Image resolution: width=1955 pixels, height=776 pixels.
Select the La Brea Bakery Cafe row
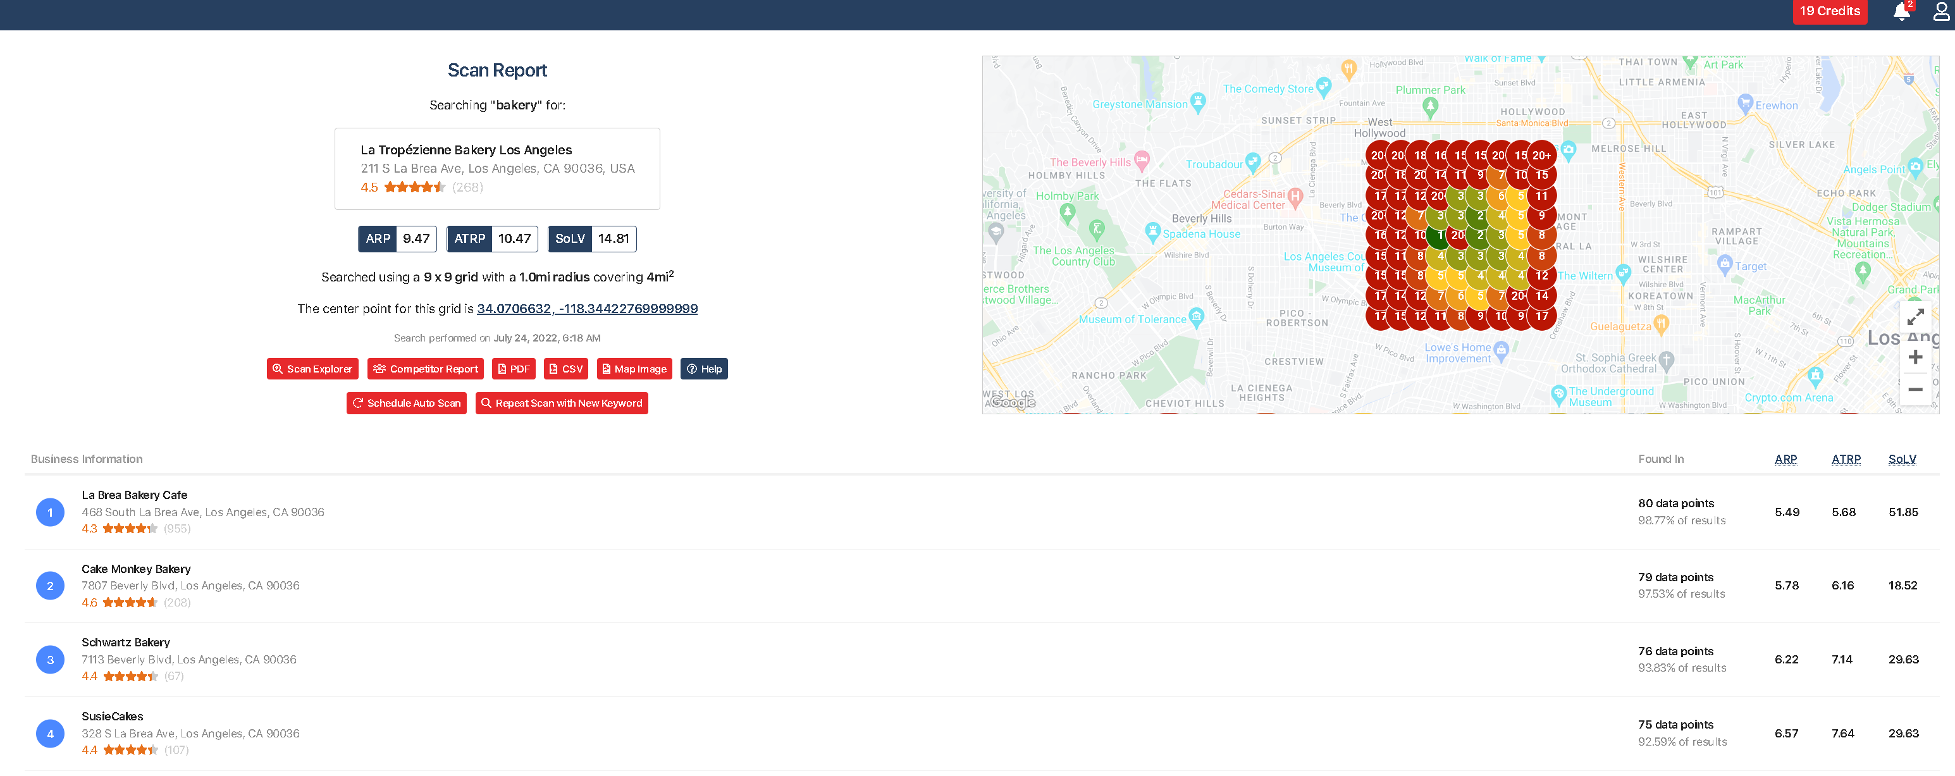click(134, 495)
